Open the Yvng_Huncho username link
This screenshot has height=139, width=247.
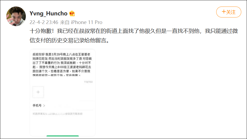tap(49, 14)
